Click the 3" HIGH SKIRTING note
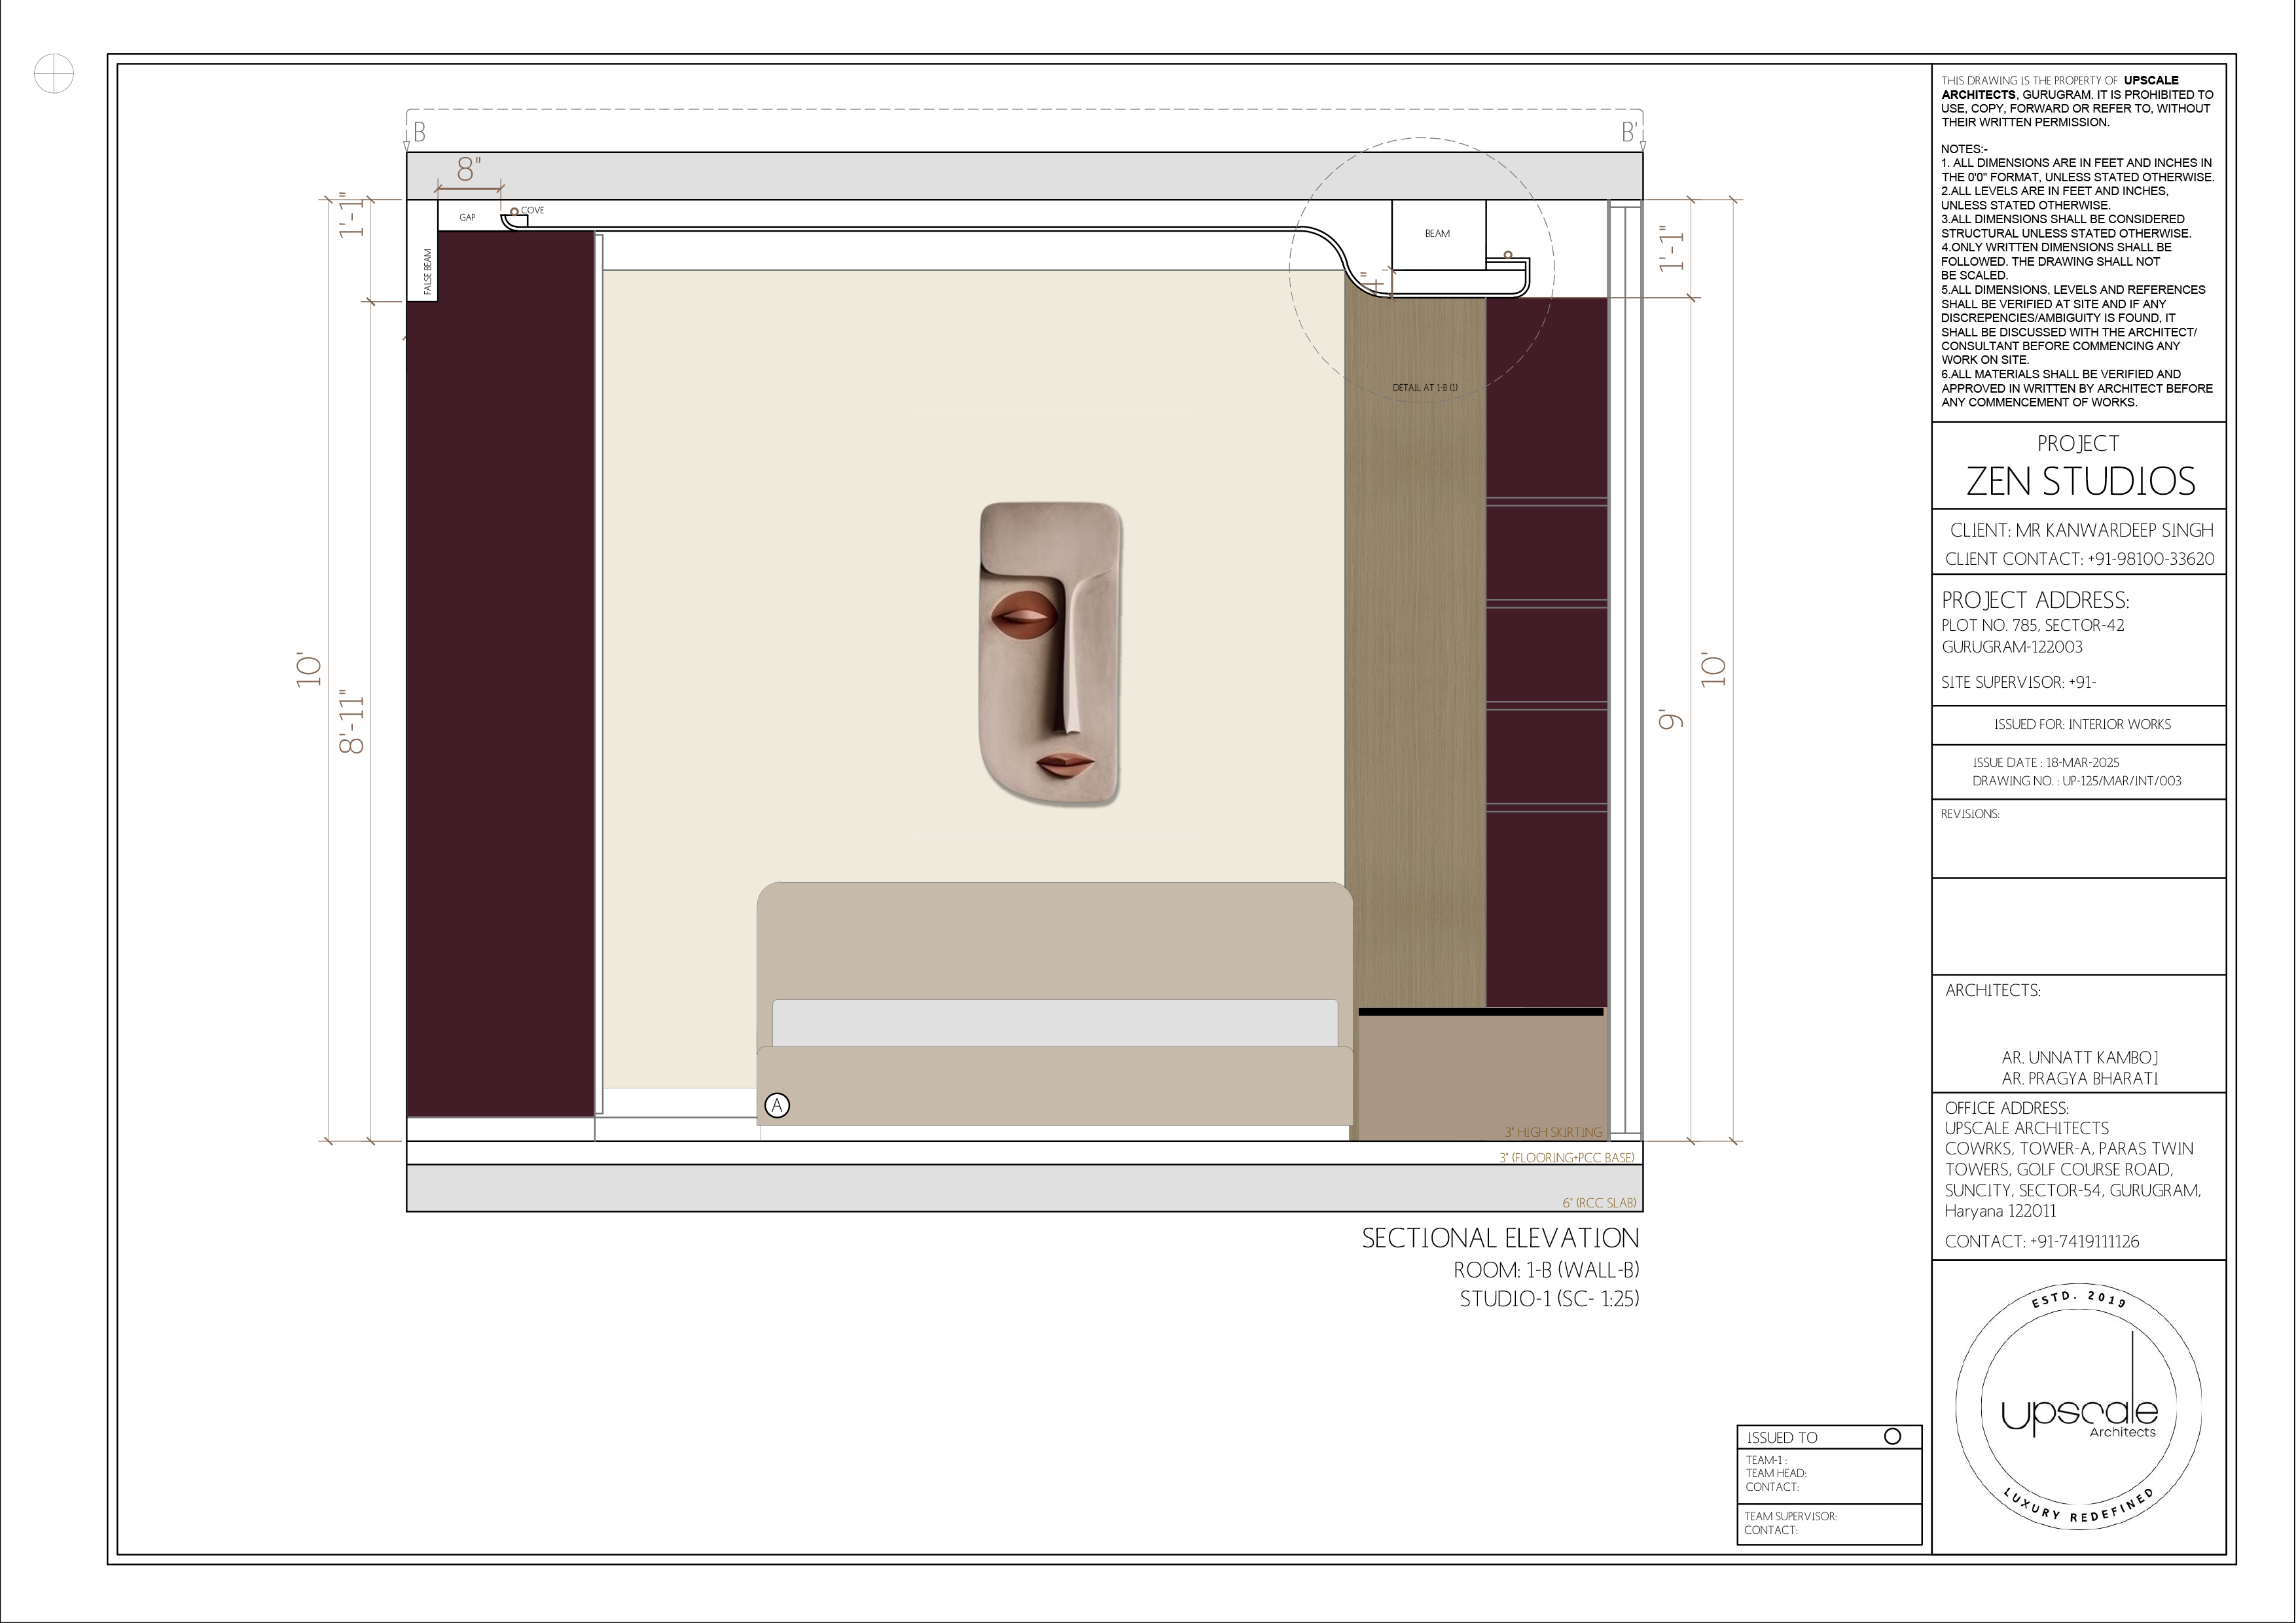2296x1623 pixels. pyautogui.click(x=1553, y=1133)
